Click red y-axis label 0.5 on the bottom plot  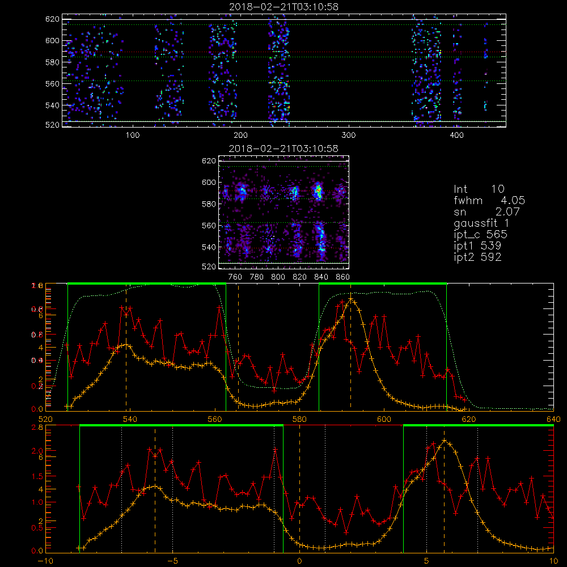point(37,528)
